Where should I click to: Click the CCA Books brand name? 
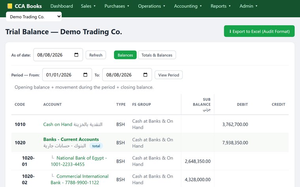(x=28, y=6)
